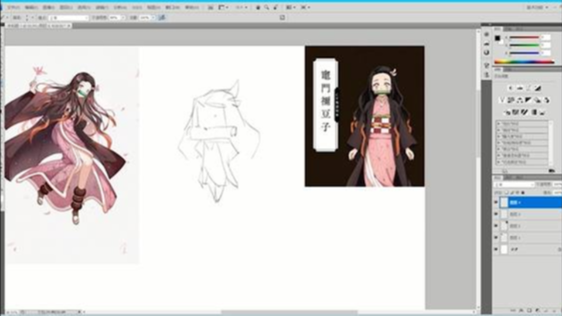Expand the Hue/Saturation presets list

pos(499,143)
